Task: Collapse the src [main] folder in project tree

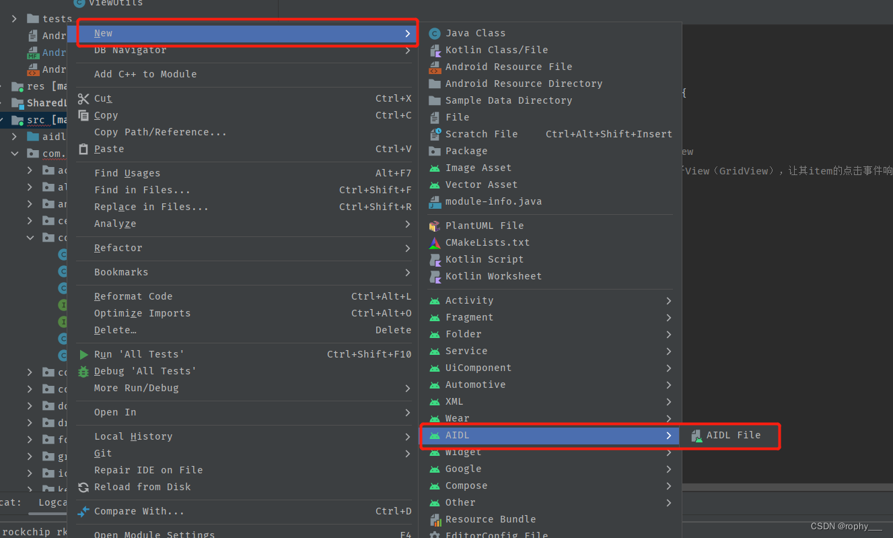Action: [7, 120]
